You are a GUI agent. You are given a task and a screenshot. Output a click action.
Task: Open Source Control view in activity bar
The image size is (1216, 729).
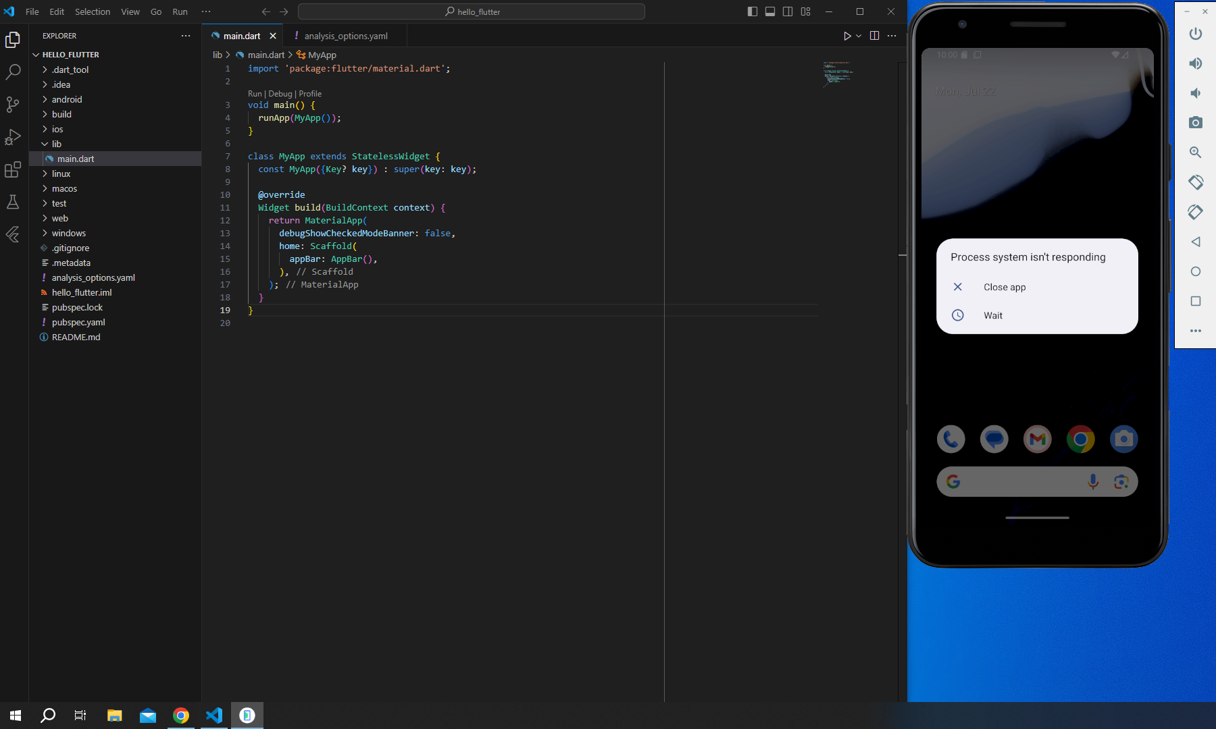tap(13, 105)
